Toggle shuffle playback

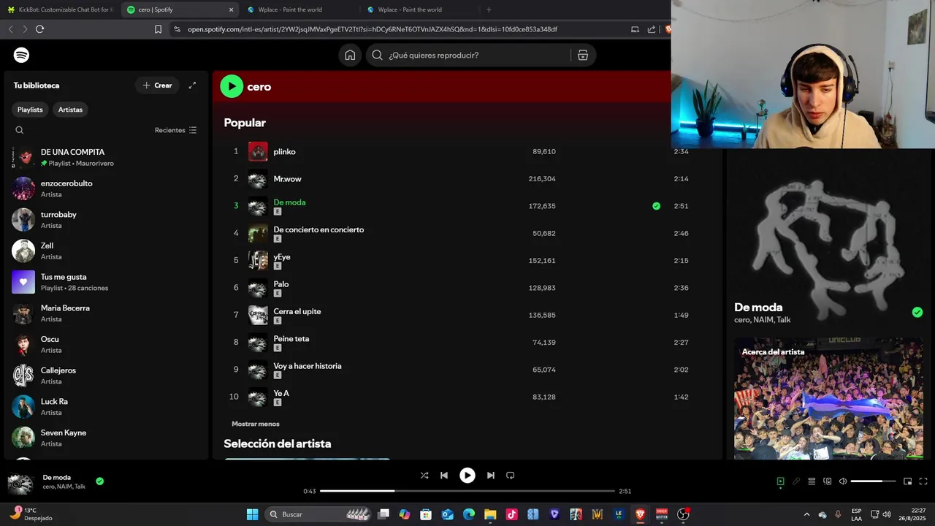click(424, 476)
